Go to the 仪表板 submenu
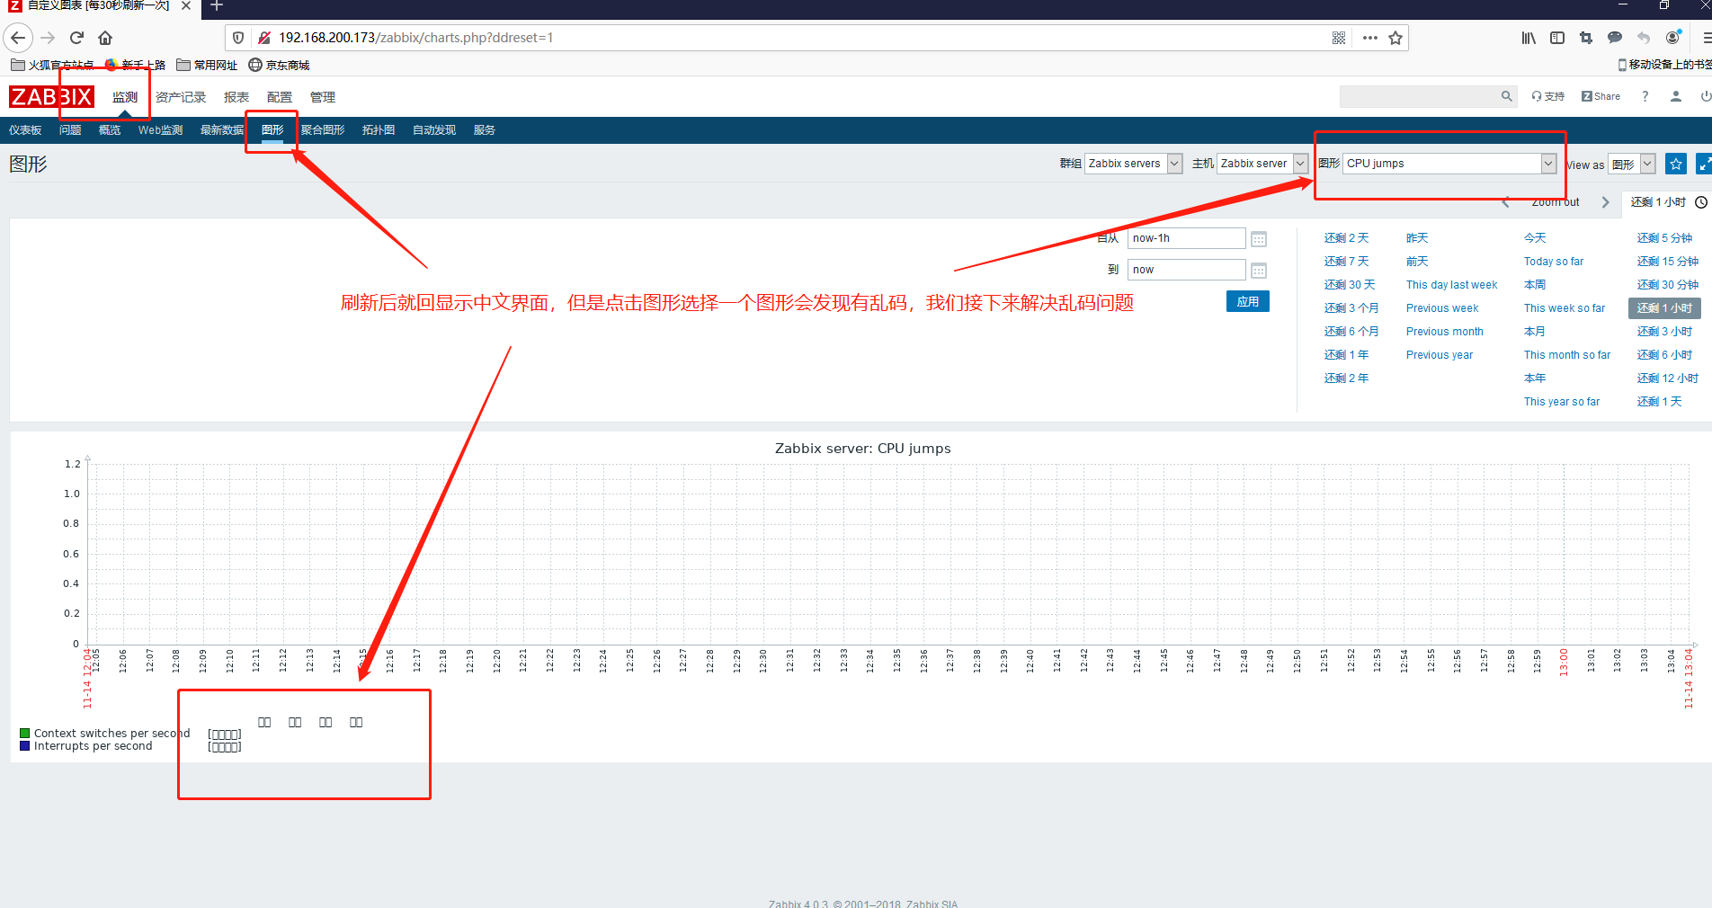Image resolution: width=1712 pixels, height=908 pixels. 25,130
